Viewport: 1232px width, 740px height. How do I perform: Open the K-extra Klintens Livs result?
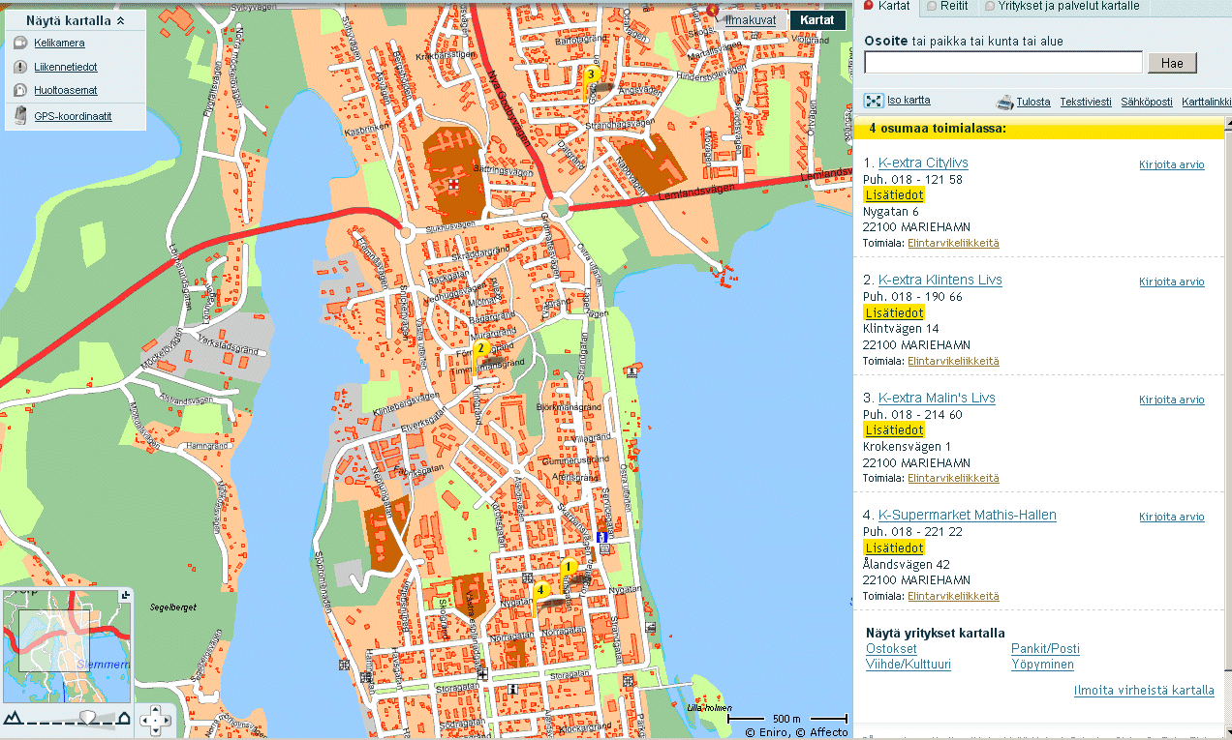tap(940, 280)
